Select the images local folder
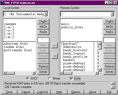Screen dimensions: 118x95 (10, 24)
